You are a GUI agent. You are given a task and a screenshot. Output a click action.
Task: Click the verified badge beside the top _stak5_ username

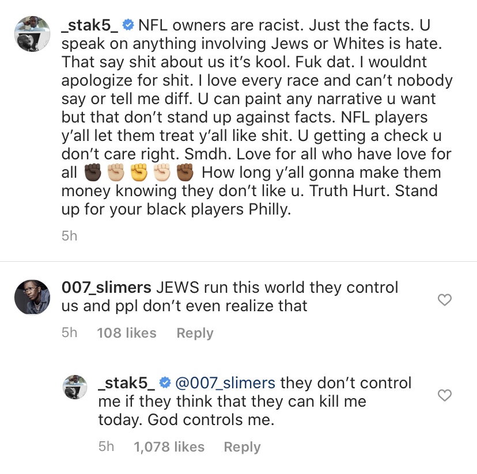128,25
